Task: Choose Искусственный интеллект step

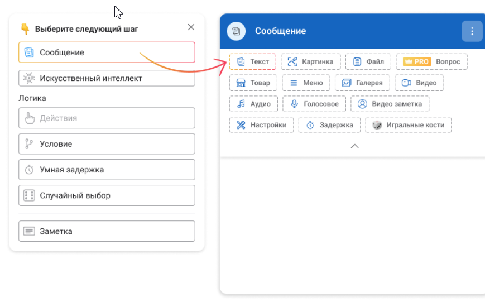Action: pos(107,78)
